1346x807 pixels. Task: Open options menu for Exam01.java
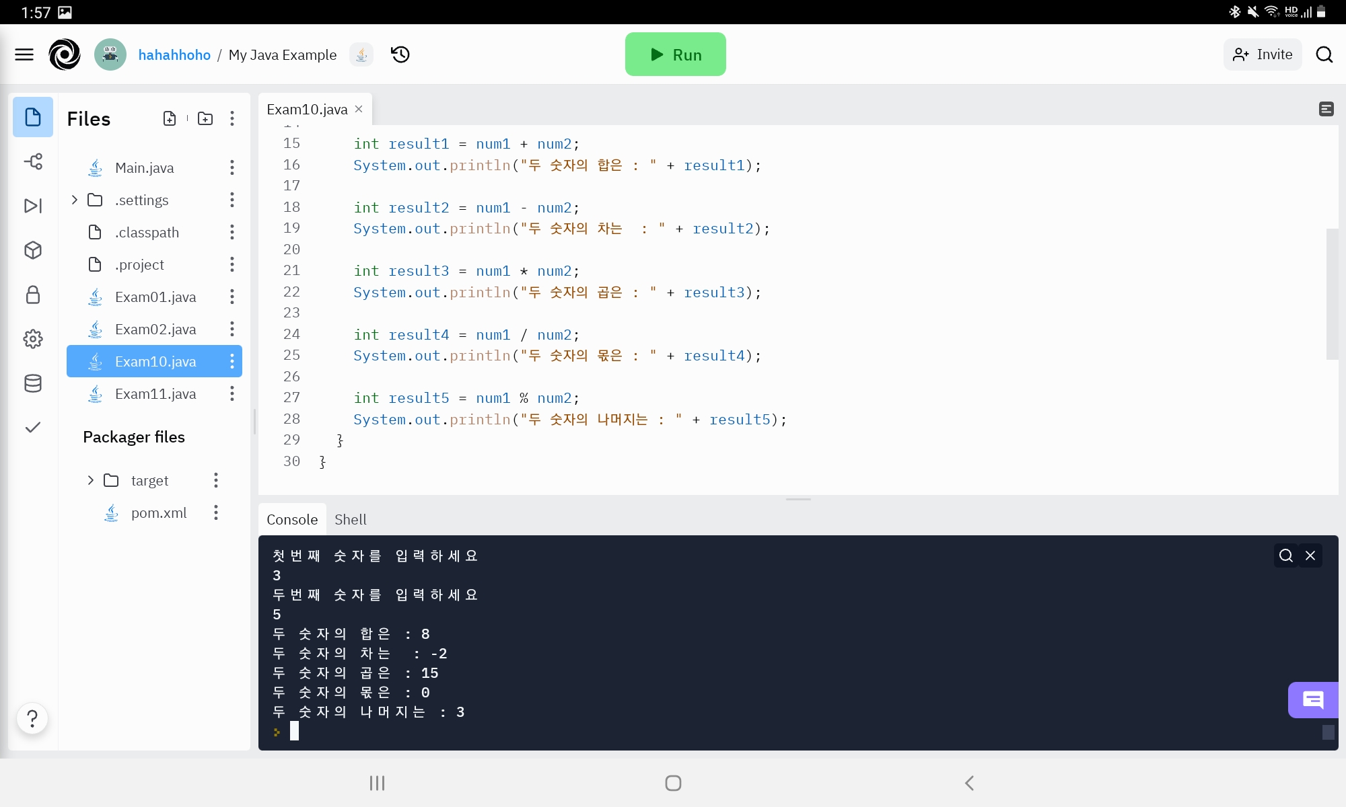(232, 297)
